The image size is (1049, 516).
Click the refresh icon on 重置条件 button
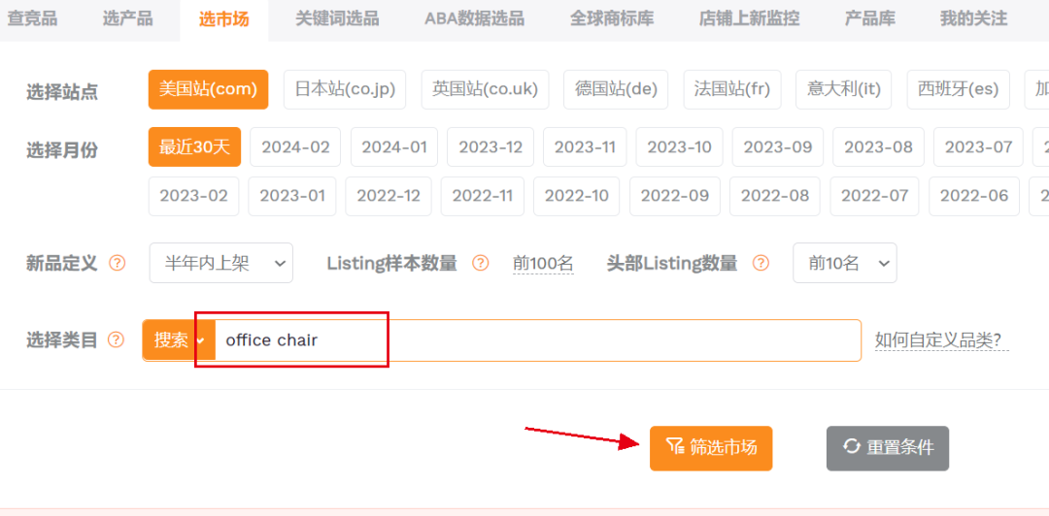[852, 447]
